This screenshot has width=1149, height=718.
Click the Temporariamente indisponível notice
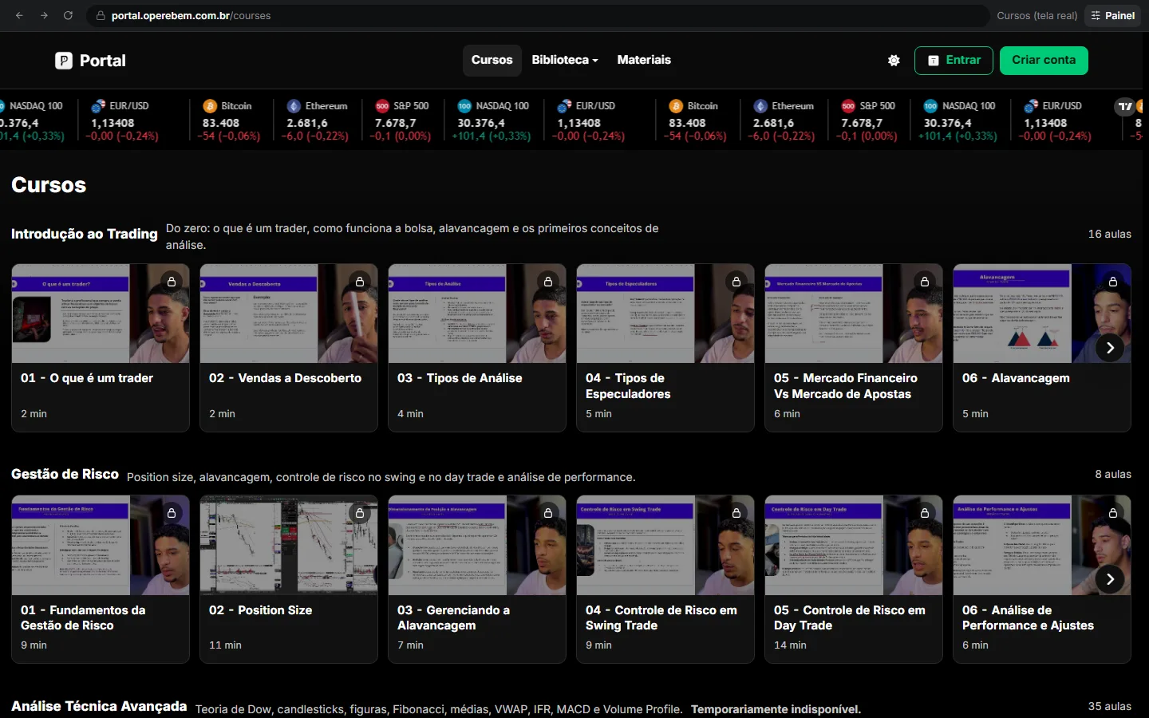776,709
